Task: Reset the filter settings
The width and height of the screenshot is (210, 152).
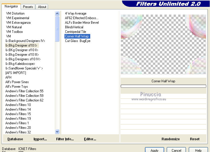Action: click(195, 139)
